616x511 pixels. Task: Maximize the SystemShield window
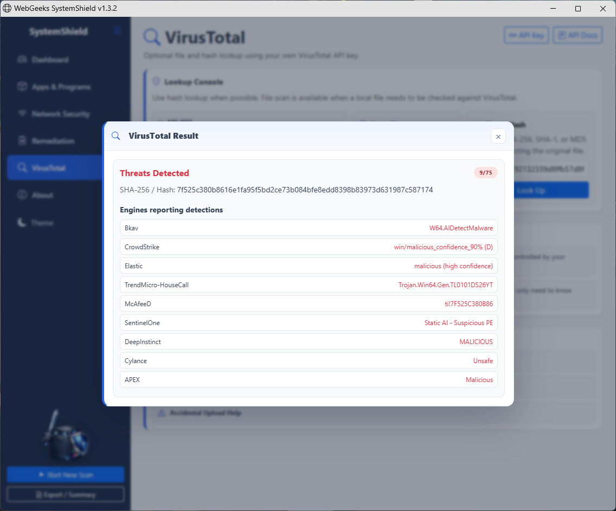[578, 8]
